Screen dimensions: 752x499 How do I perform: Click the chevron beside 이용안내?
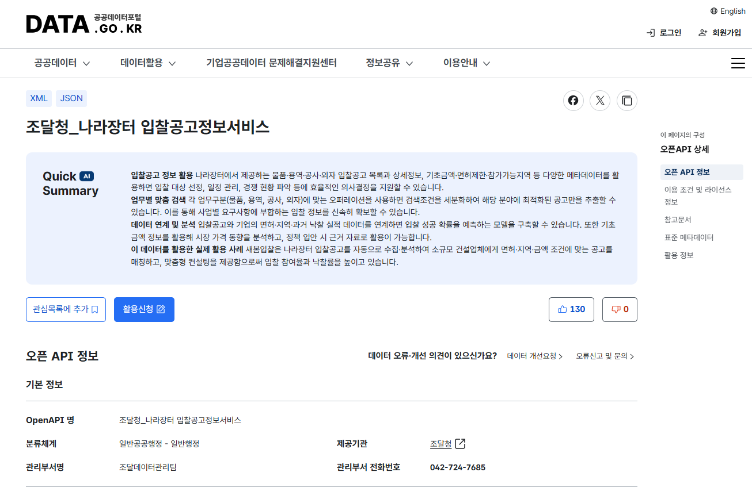coord(487,64)
